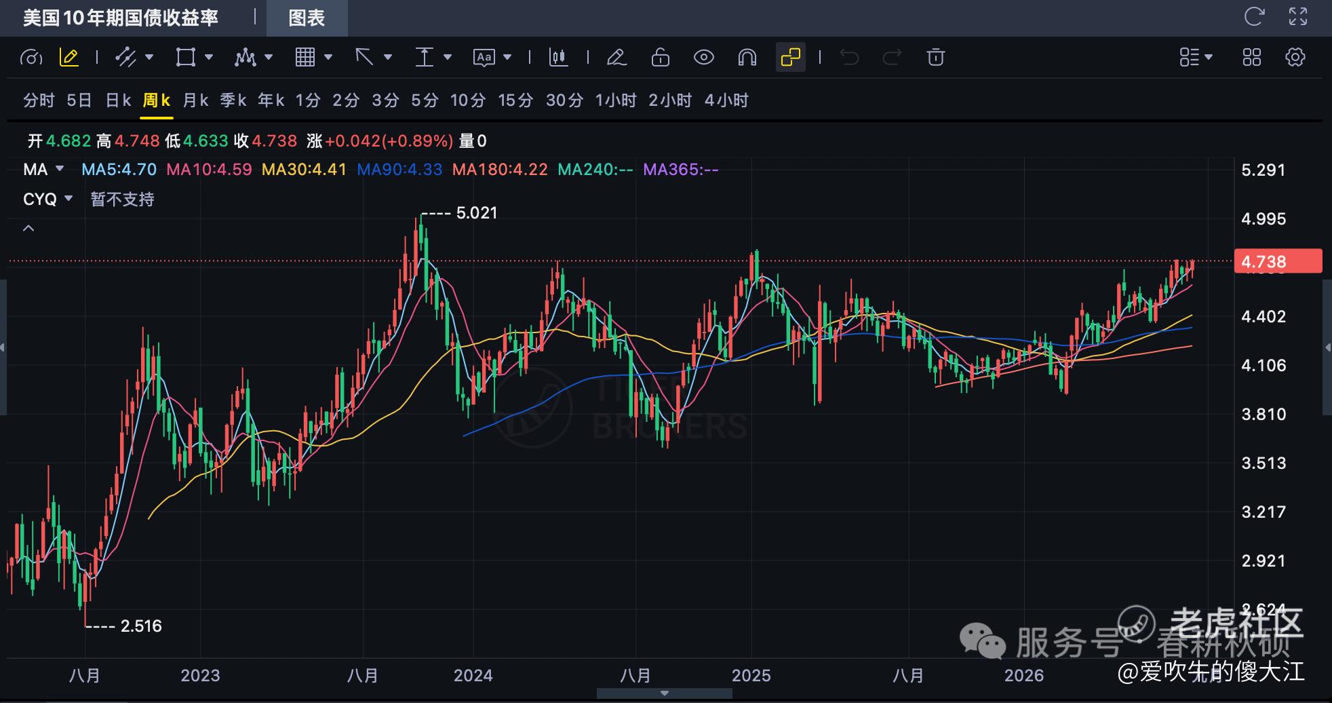Open chart settings gear
The image size is (1332, 703).
point(1295,58)
